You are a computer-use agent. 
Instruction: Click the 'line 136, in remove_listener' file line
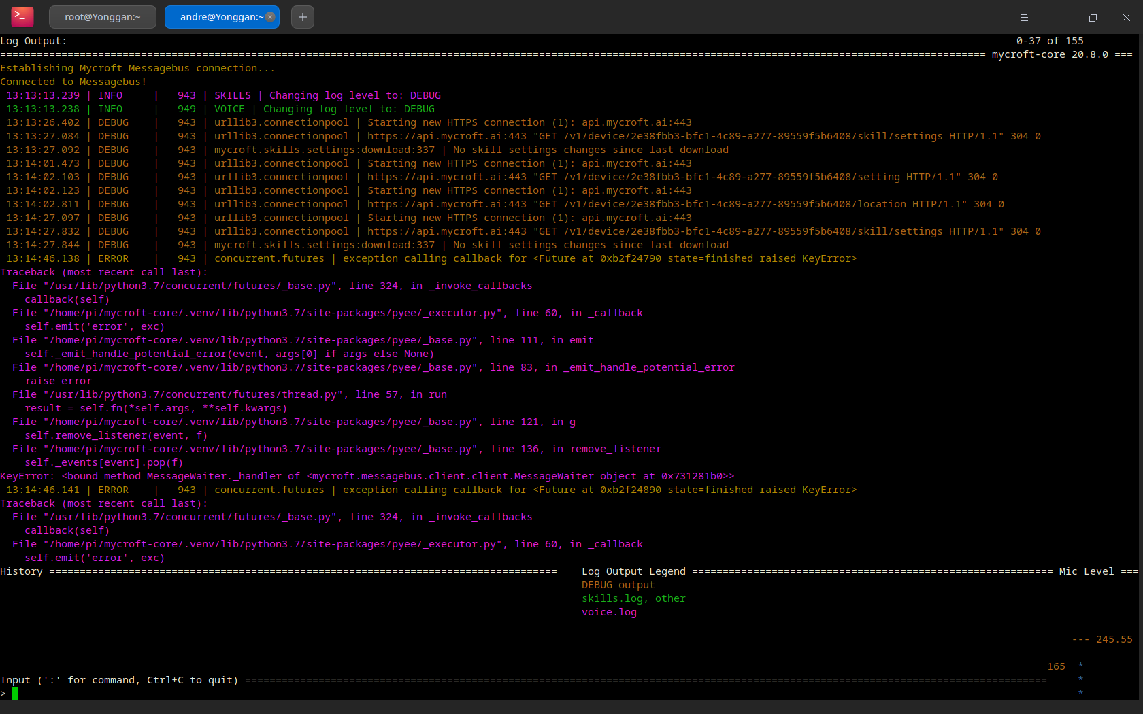(x=337, y=449)
